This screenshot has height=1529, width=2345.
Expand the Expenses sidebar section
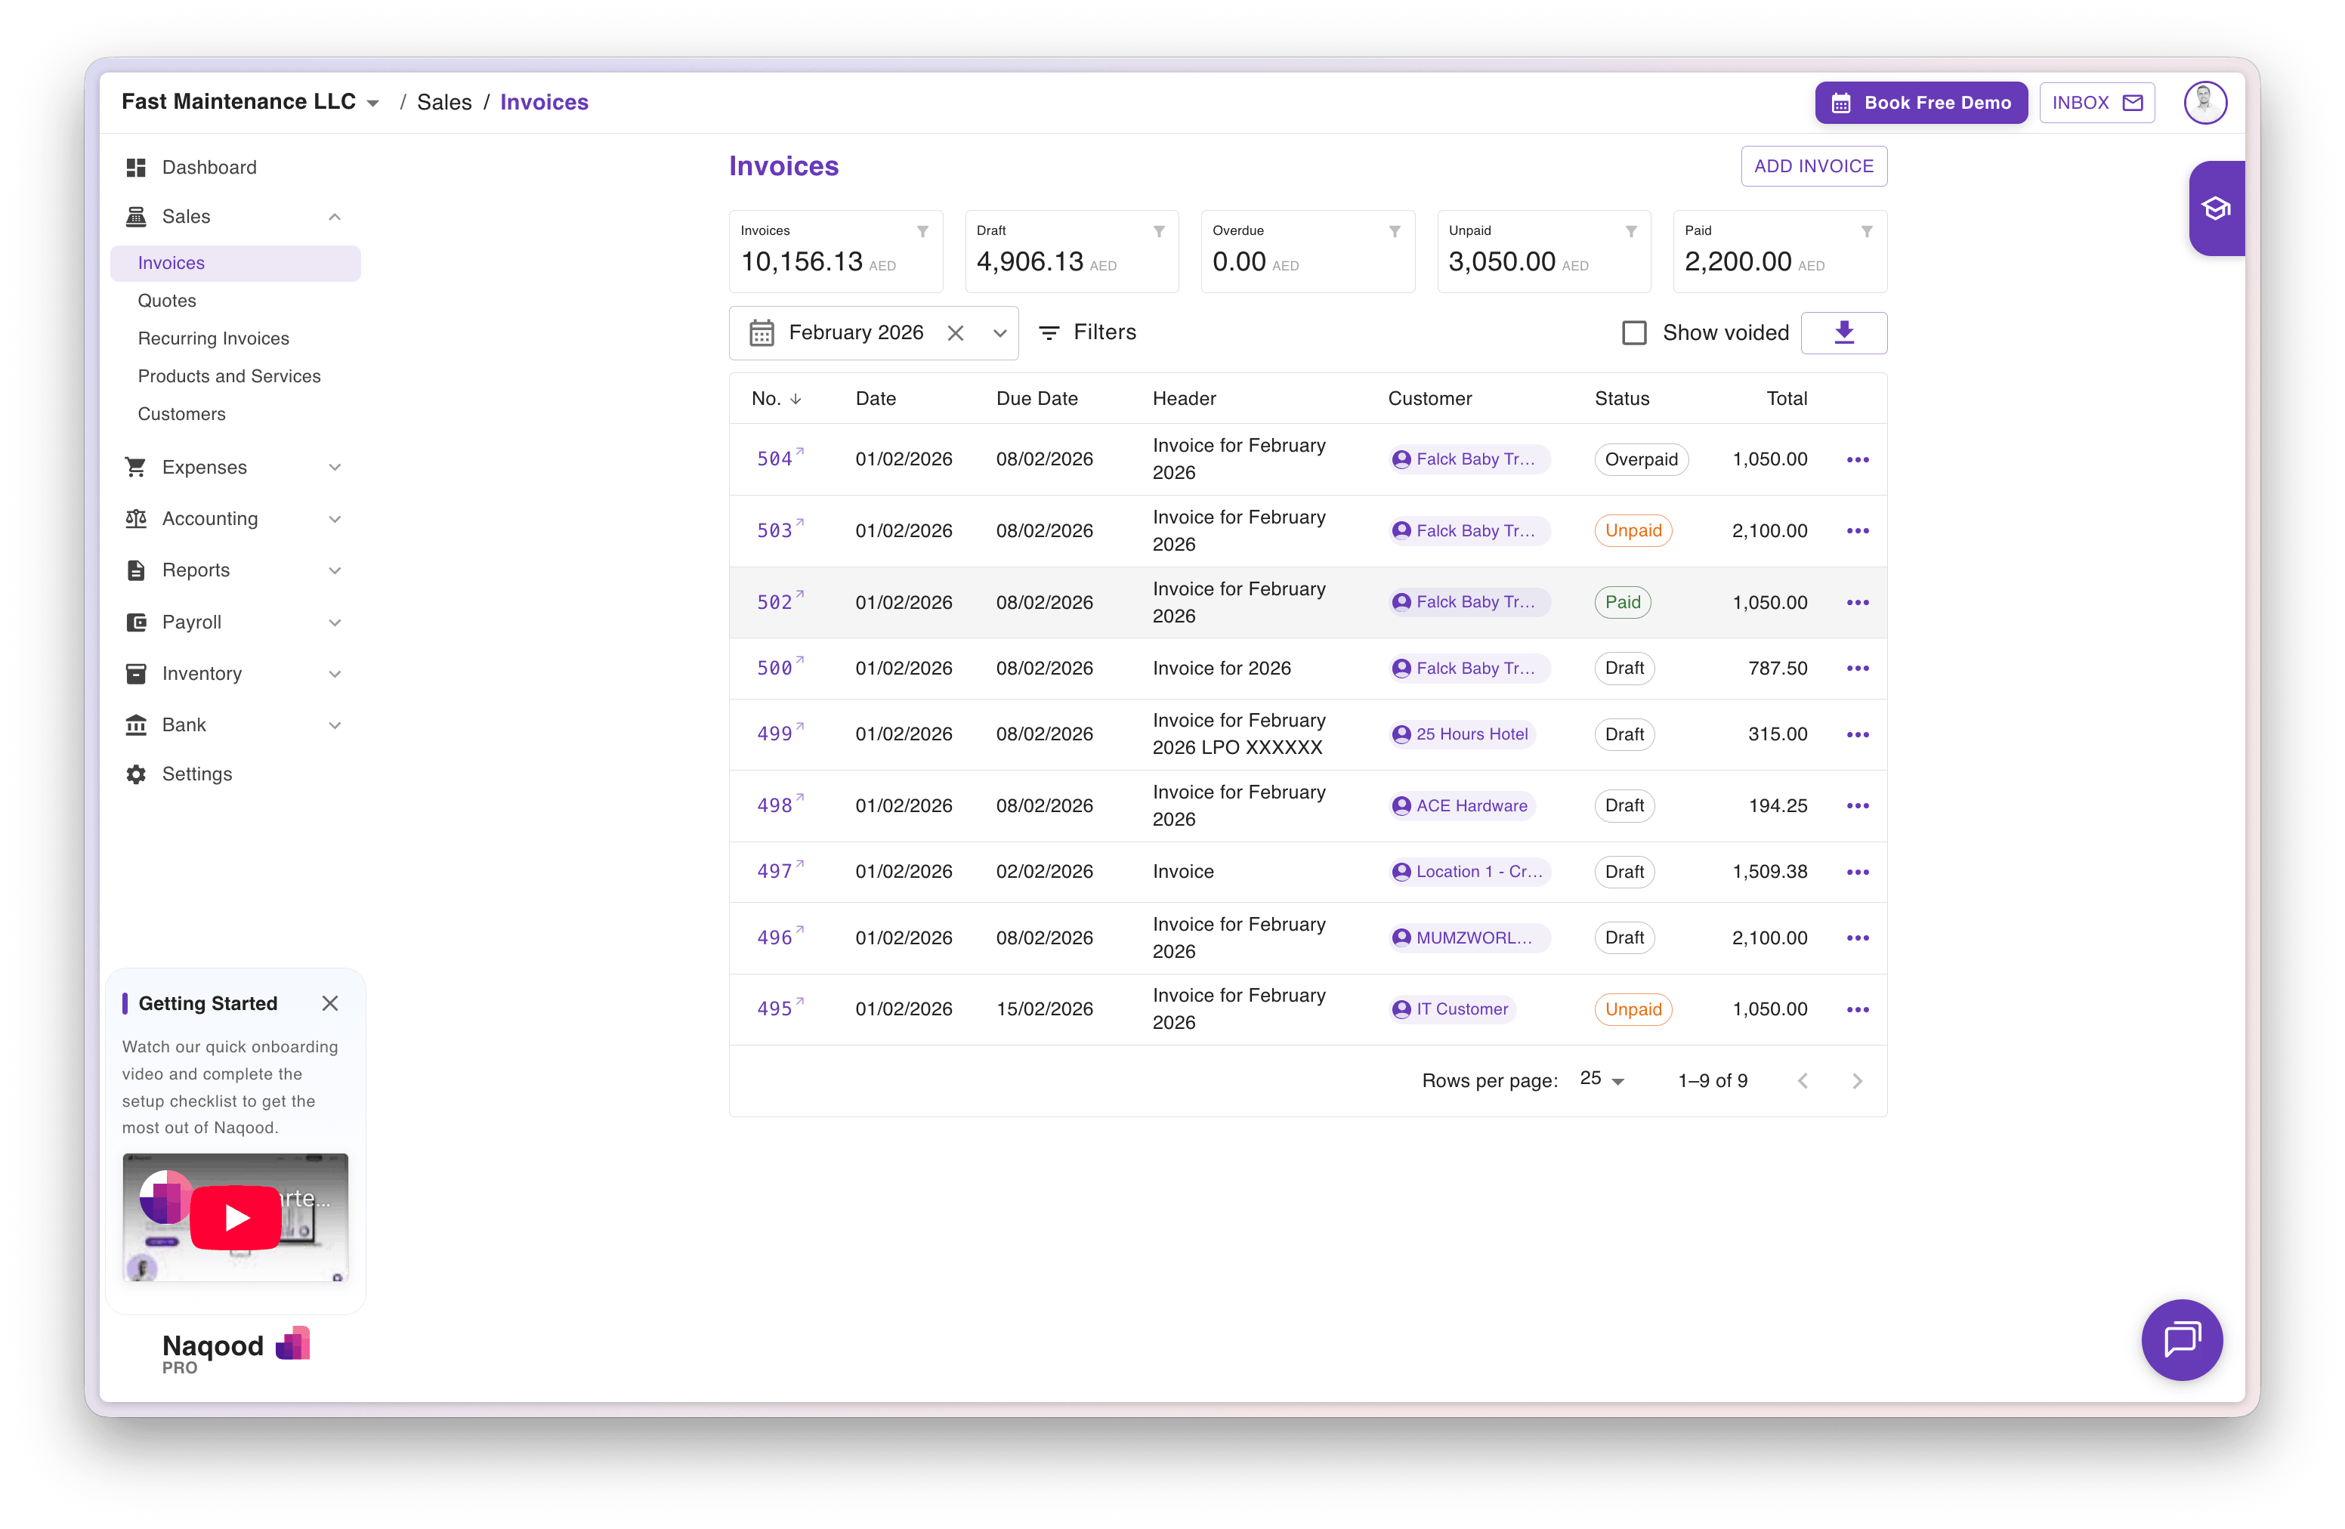pos(335,467)
